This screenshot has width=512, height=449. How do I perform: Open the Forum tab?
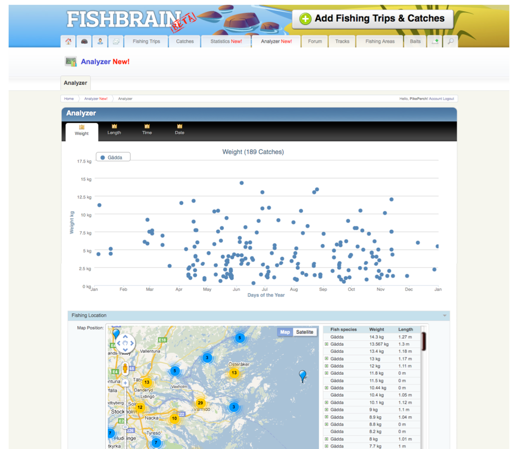point(315,41)
